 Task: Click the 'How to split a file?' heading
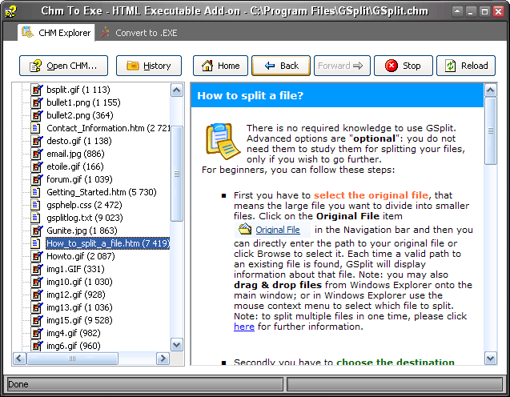[x=251, y=95]
